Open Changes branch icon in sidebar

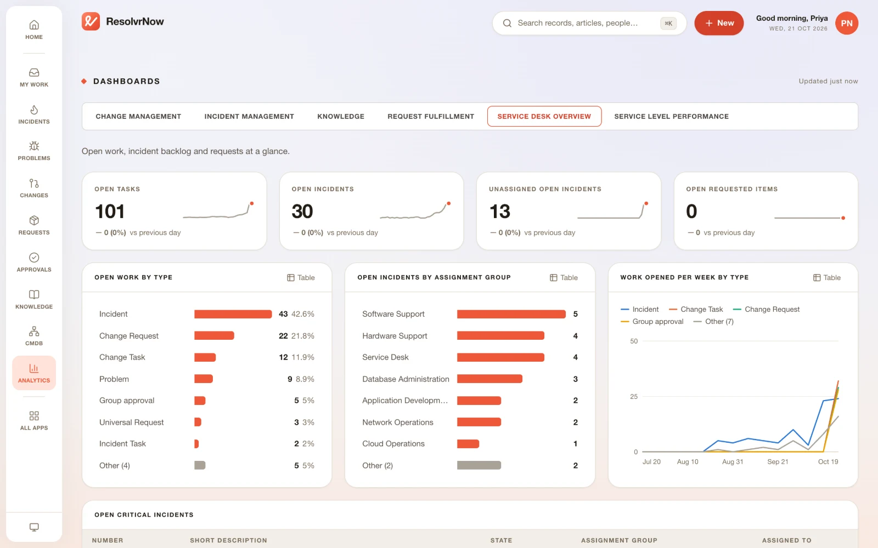(34, 184)
